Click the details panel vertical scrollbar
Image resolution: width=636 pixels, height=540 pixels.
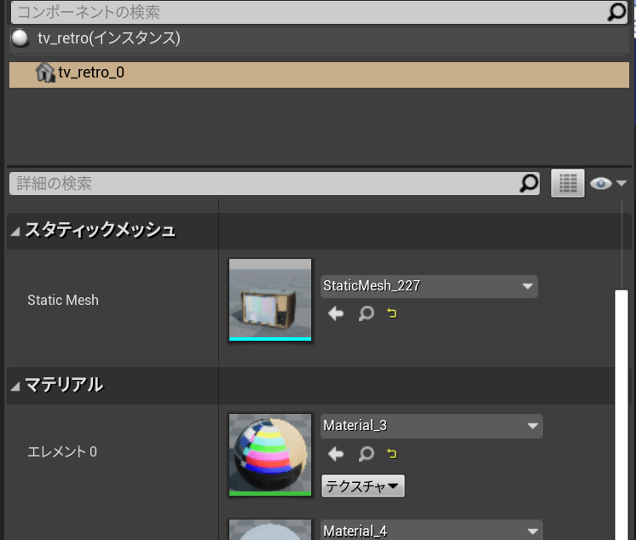(621, 414)
